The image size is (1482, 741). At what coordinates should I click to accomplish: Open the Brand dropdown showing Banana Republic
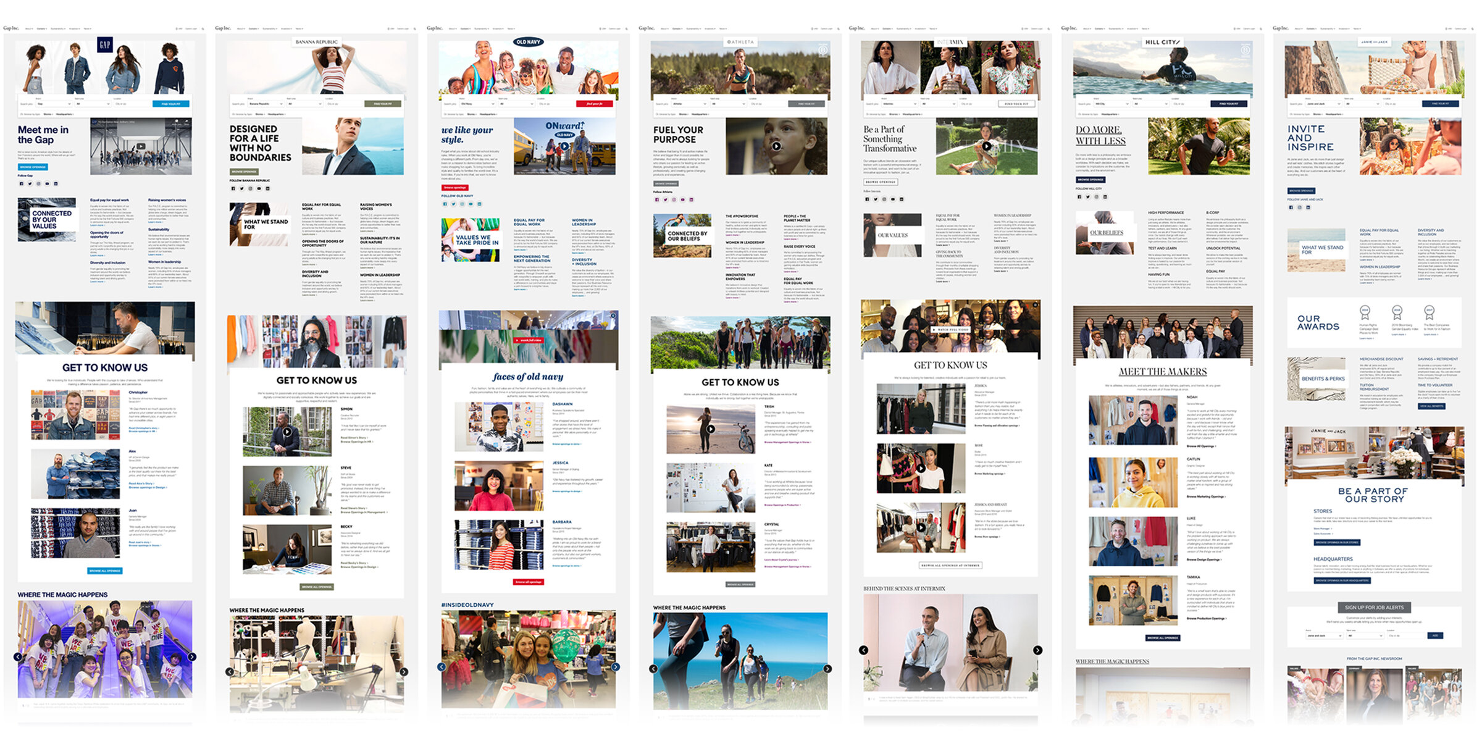tap(266, 104)
